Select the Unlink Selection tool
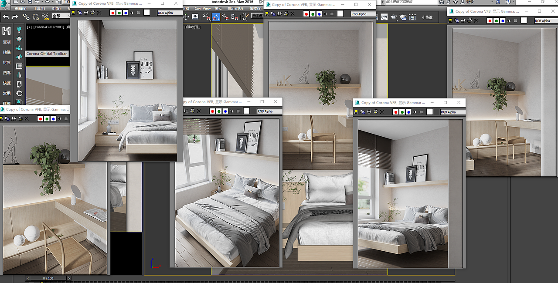The width and height of the screenshot is (558, 283). pyautogui.click(x=35, y=17)
